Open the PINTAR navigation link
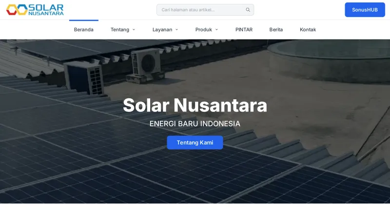Viewport: 390px width, 219px height. 244,30
